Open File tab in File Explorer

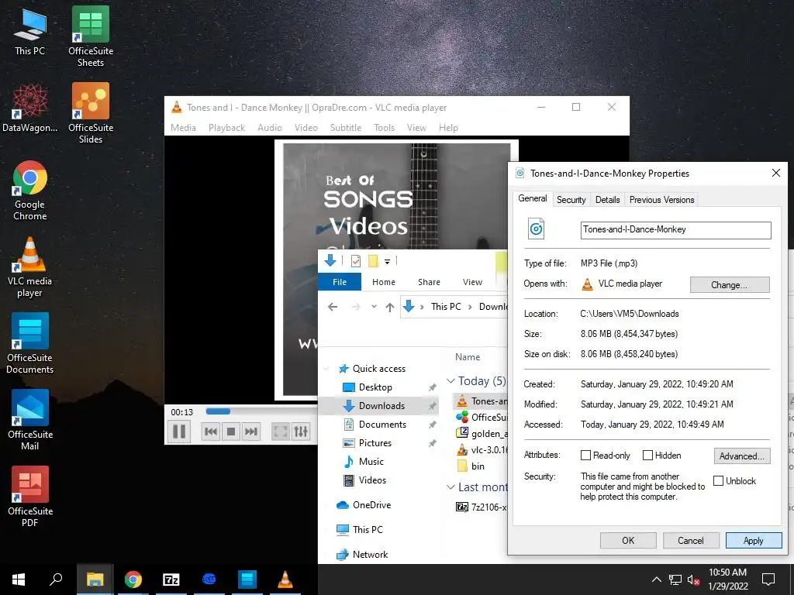pyautogui.click(x=340, y=282)
